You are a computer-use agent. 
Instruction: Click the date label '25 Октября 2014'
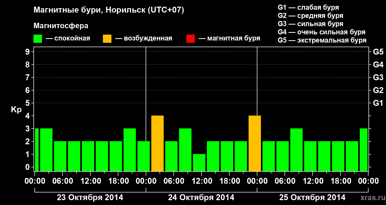point(312,198)
